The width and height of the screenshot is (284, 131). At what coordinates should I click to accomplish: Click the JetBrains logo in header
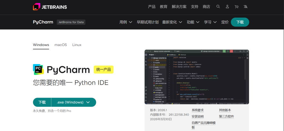coord(50,7)
